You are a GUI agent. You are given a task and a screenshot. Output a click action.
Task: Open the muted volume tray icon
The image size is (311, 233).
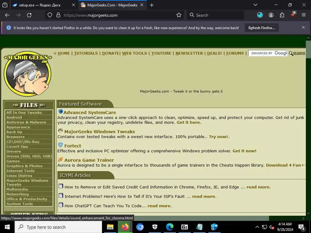[272, 227]
